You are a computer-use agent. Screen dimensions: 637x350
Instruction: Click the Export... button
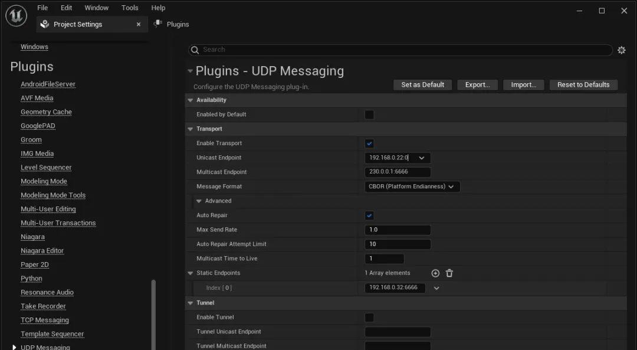point(478,84)
